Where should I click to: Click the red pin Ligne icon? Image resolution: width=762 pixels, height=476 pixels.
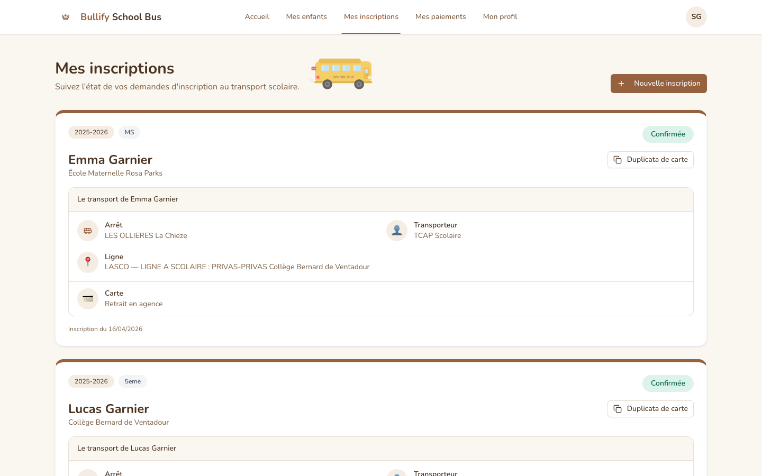tap(88, 262)
